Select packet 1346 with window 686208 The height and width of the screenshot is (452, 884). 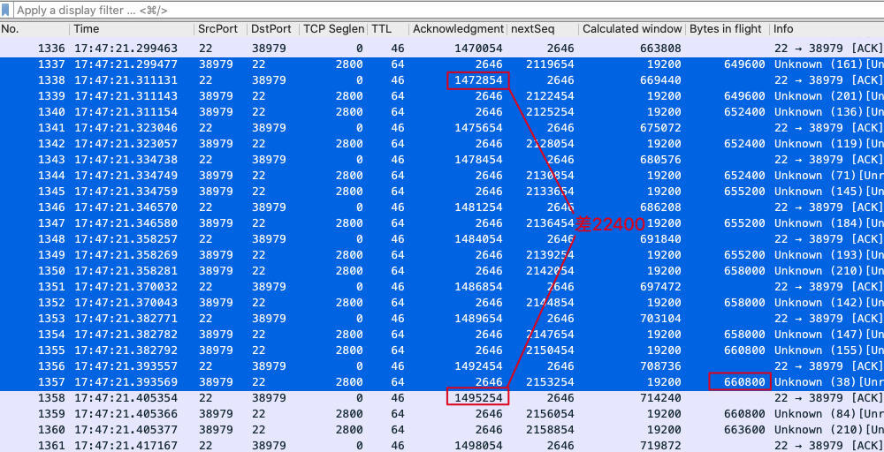[354, 207]
